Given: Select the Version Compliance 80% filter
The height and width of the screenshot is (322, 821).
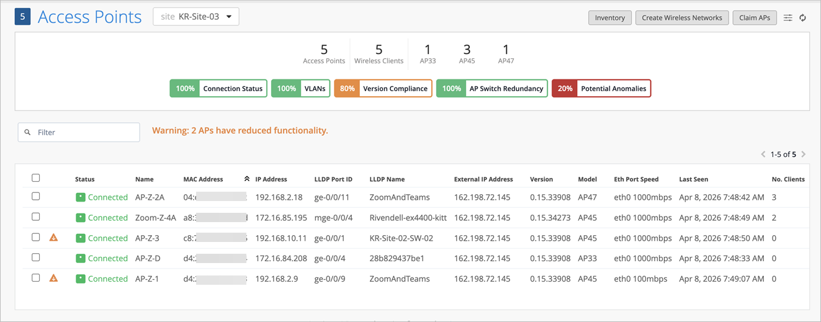Looking at the screenshot, I should pos(383,89).
